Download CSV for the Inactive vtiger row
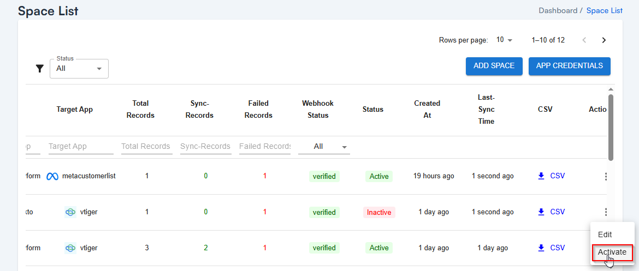 tap(551, 212)
